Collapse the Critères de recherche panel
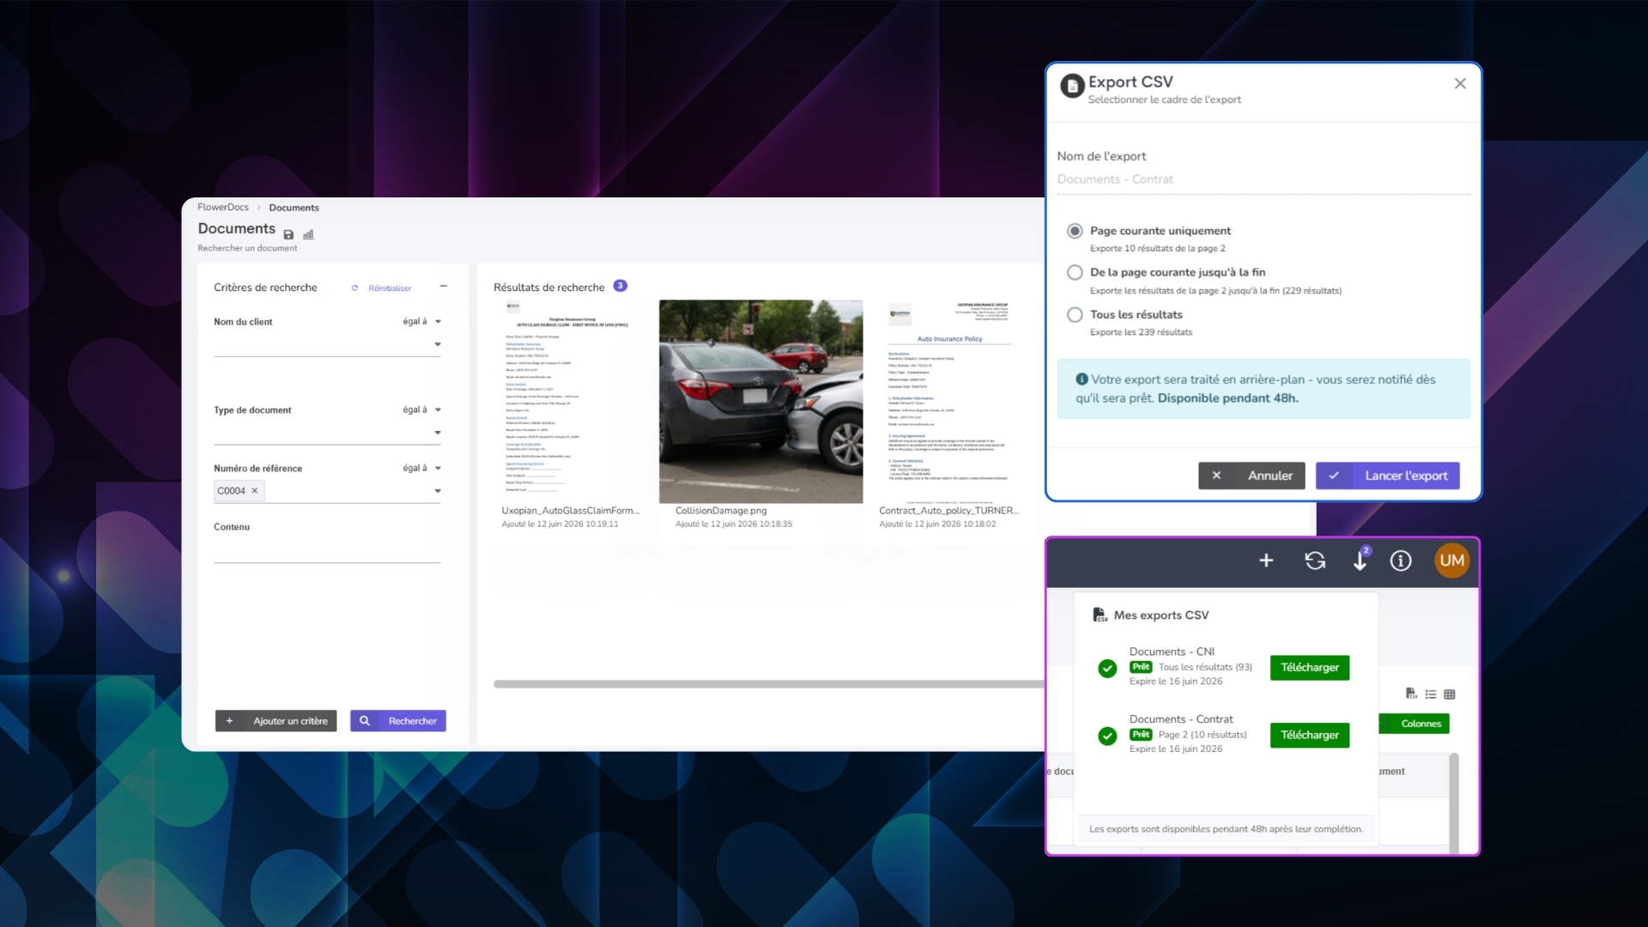1648x927 pixels. click(443, 287)
